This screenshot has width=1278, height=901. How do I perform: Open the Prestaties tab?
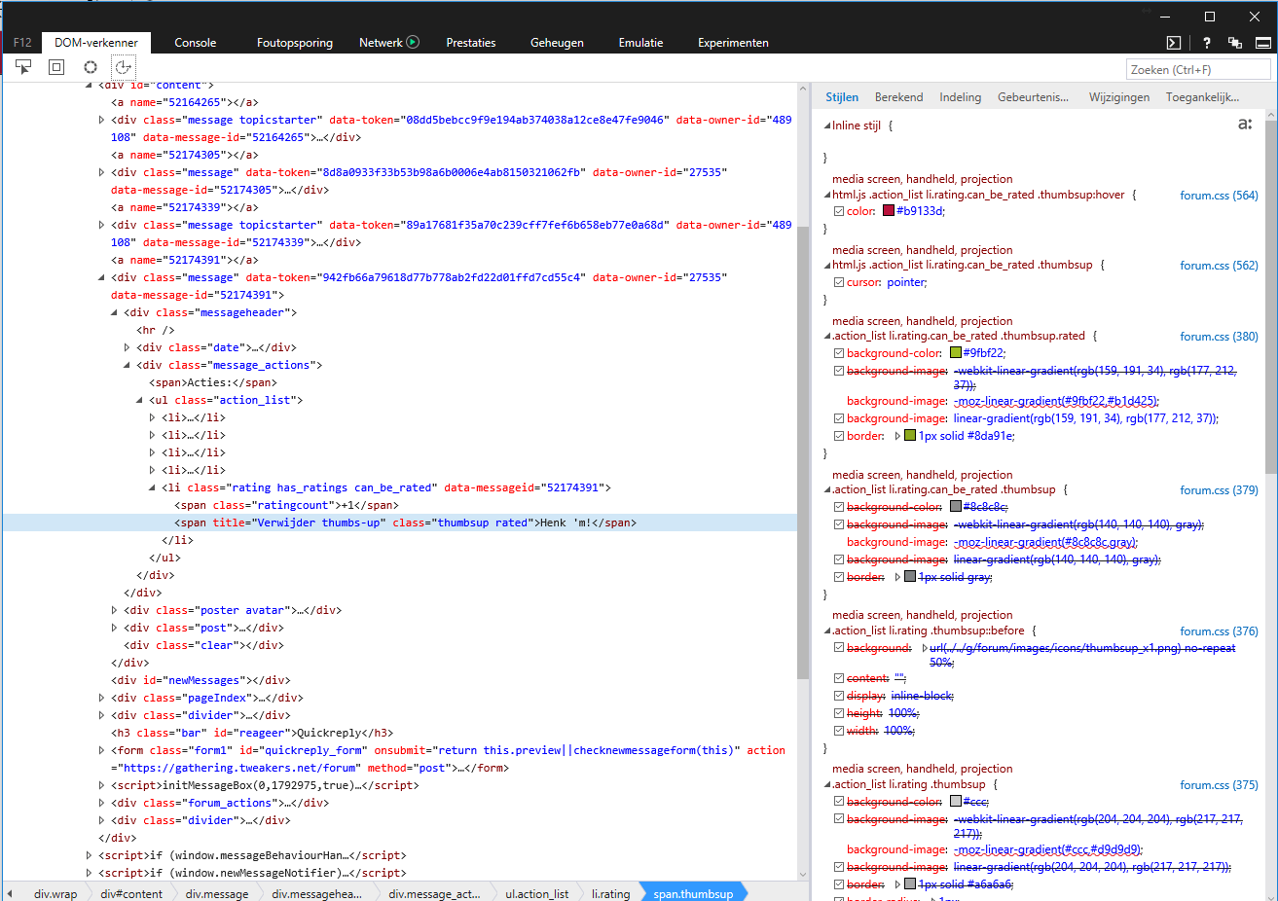coord(471,43)
